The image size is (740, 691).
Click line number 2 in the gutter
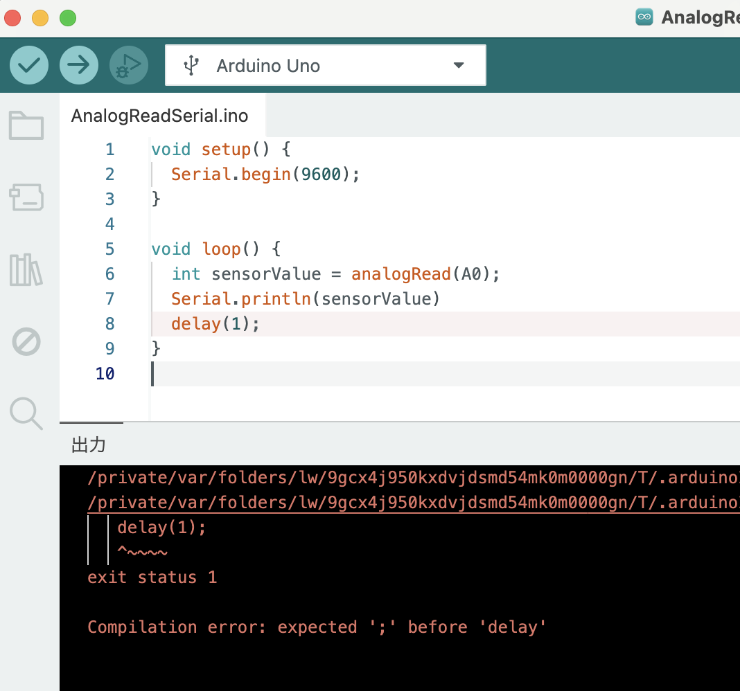109,174
